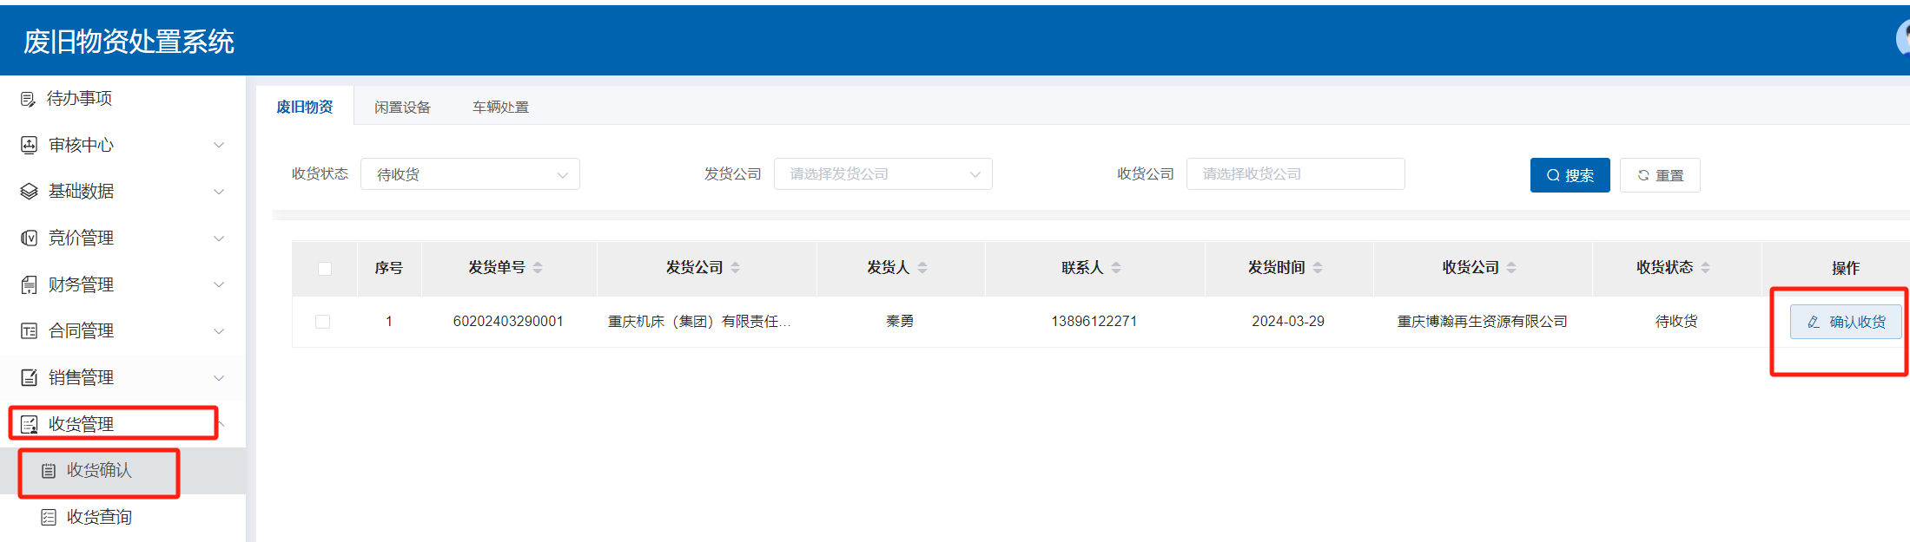Click the 竞价管理 sidebar icon
The width and height of the screenshot is (1910, 542).
click(x=29, y=238)
